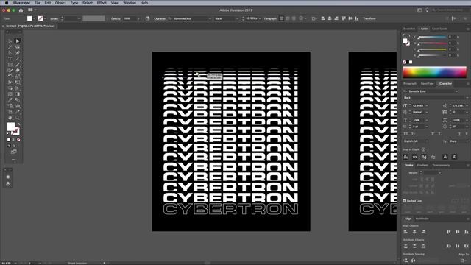Open Edit Toolbar three-dots button
Viewport: 471px width, 265px height.
pos(13,160)
